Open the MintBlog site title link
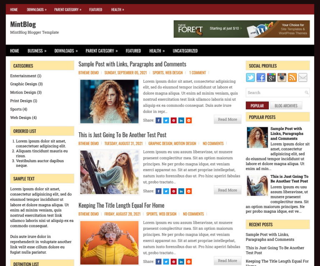 pos(23,25)
